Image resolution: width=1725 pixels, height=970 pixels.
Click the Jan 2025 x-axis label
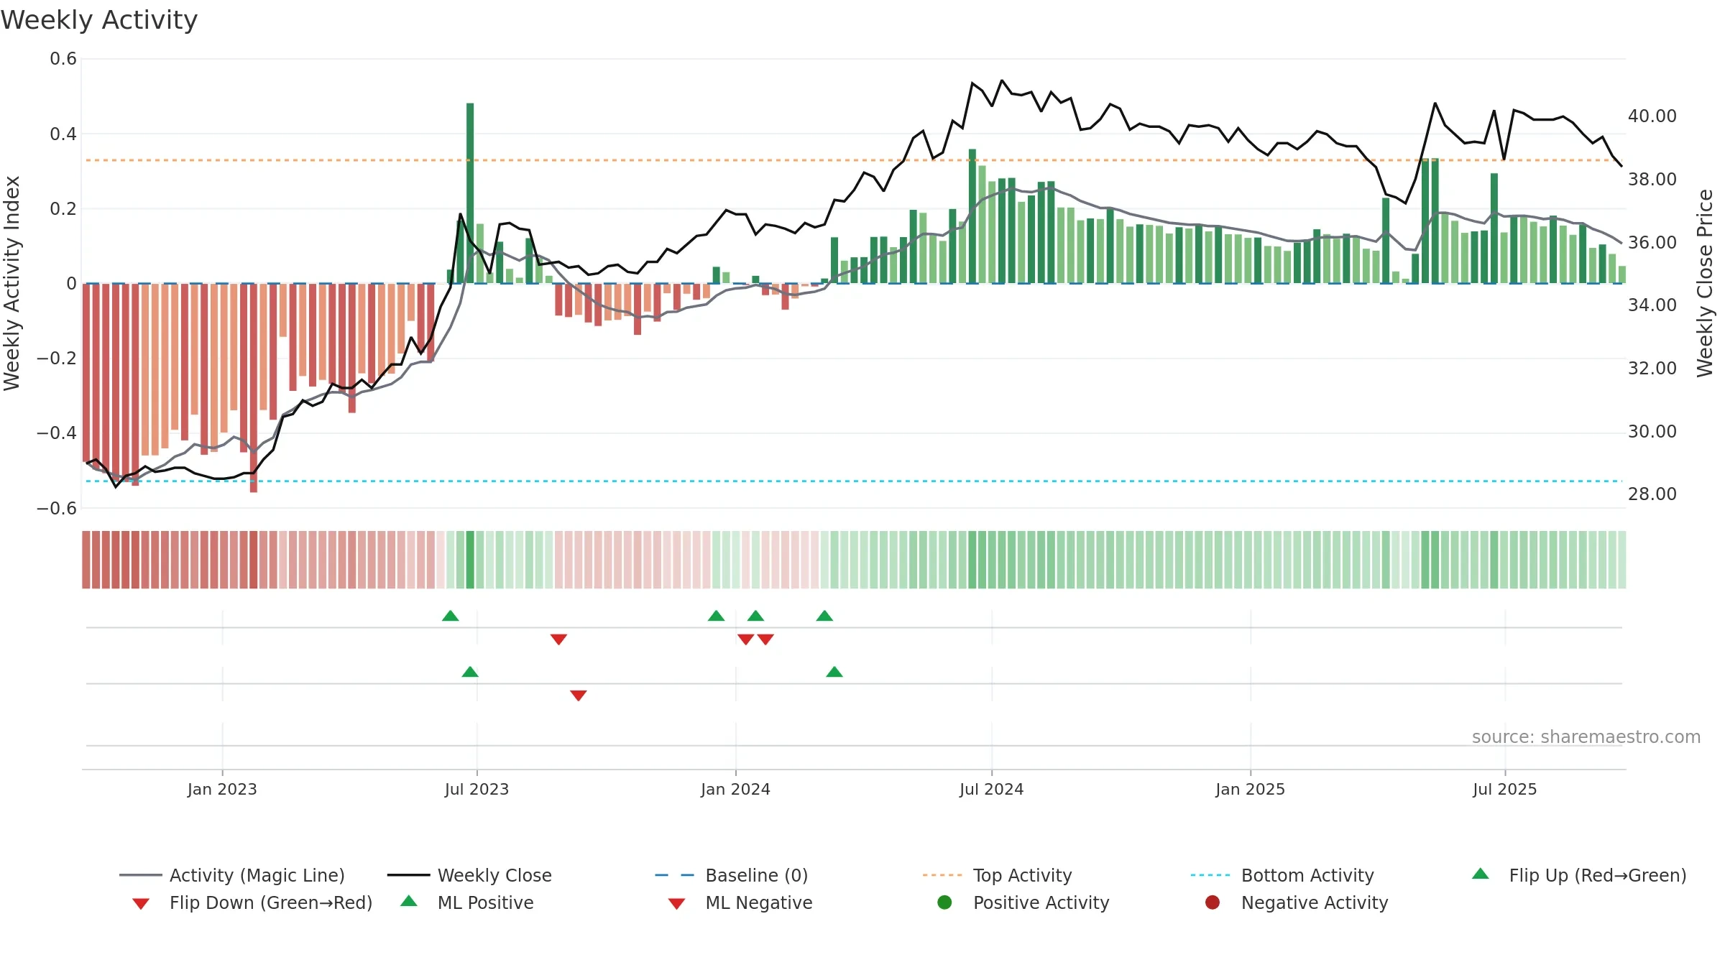click(1250, 789)
